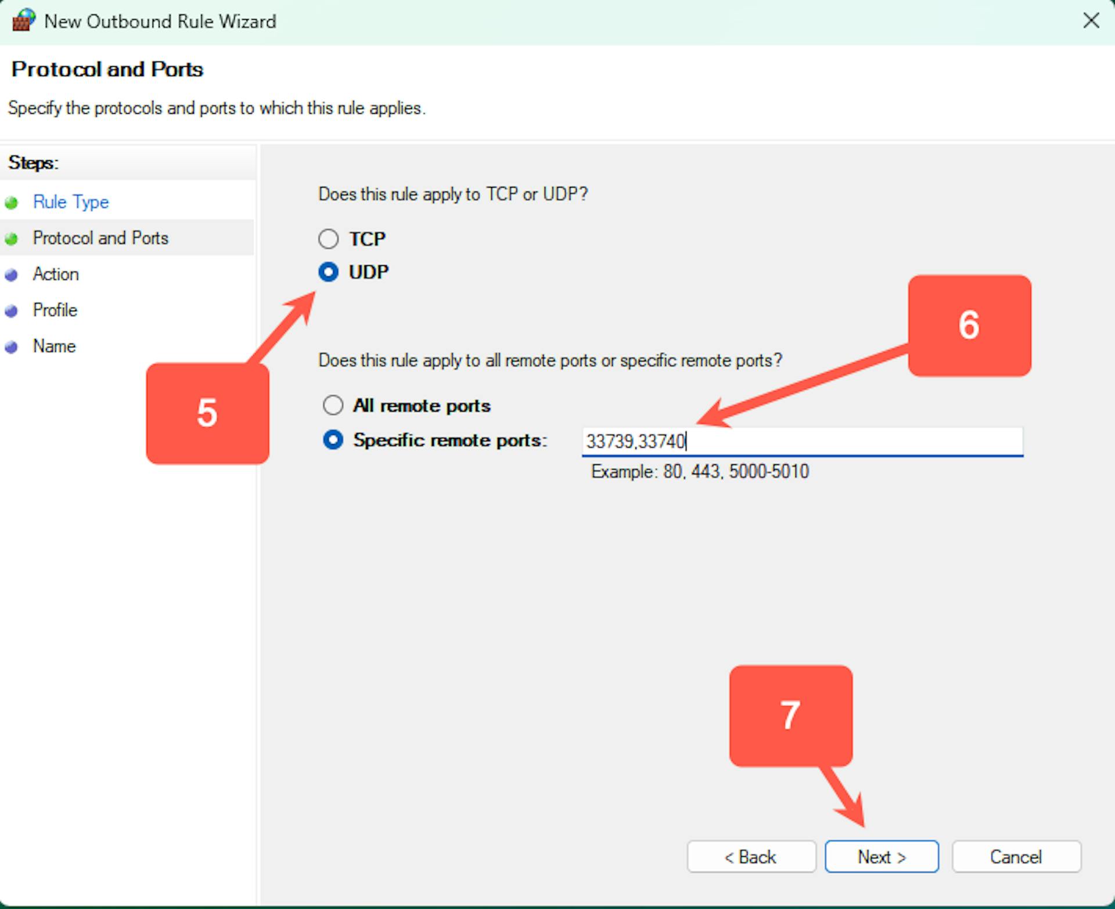Viewport: 1115px width, 909px height.
Task: Click the firewall wizard title bar icon
Action: pos(23,21)
